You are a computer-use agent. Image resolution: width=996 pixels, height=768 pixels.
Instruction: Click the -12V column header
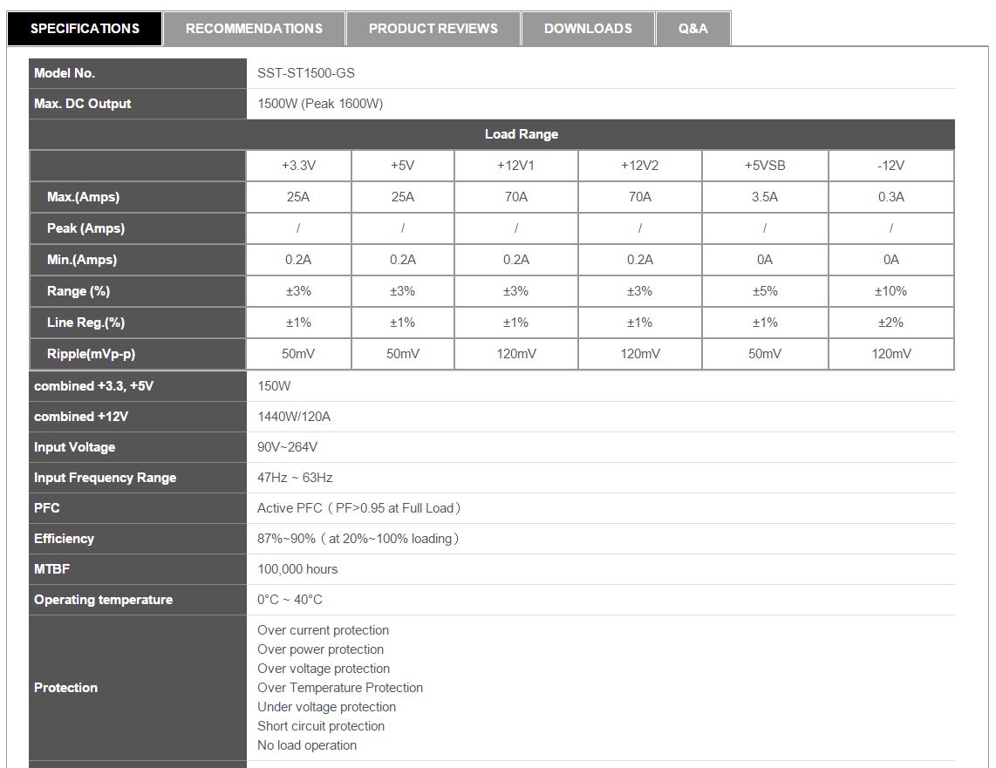890,166
